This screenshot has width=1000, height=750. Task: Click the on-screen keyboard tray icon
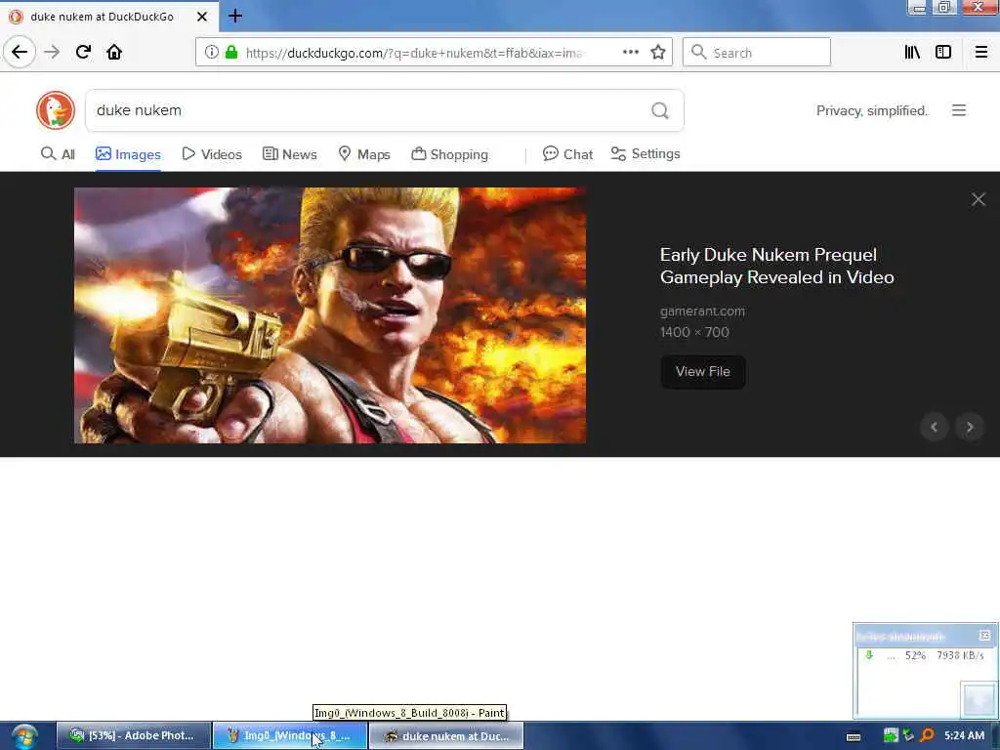(854, 736)
